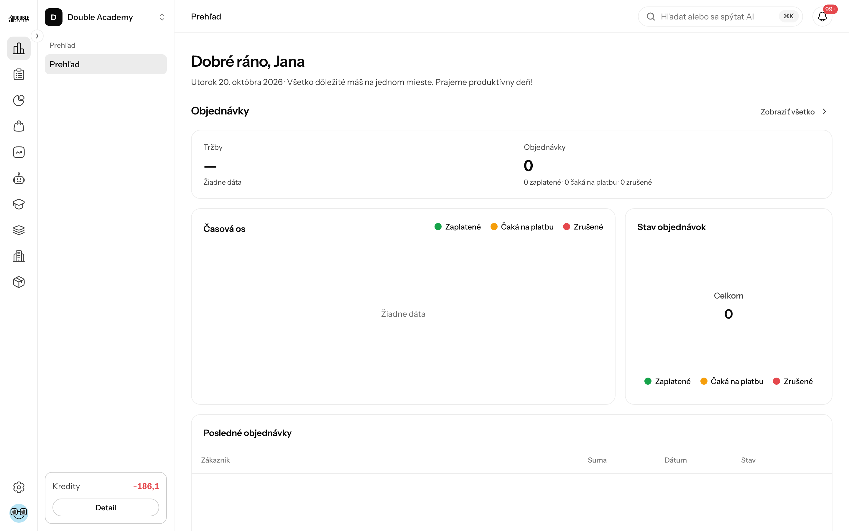The height and width of the screenshot is (531, 849).
Task: Select the Prehľad item in side menu
Action: pyautogui.click(x=106, y=64)
